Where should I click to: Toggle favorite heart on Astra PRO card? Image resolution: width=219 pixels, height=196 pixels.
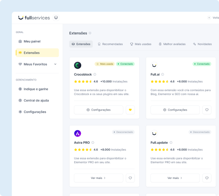tap(130, 178)
